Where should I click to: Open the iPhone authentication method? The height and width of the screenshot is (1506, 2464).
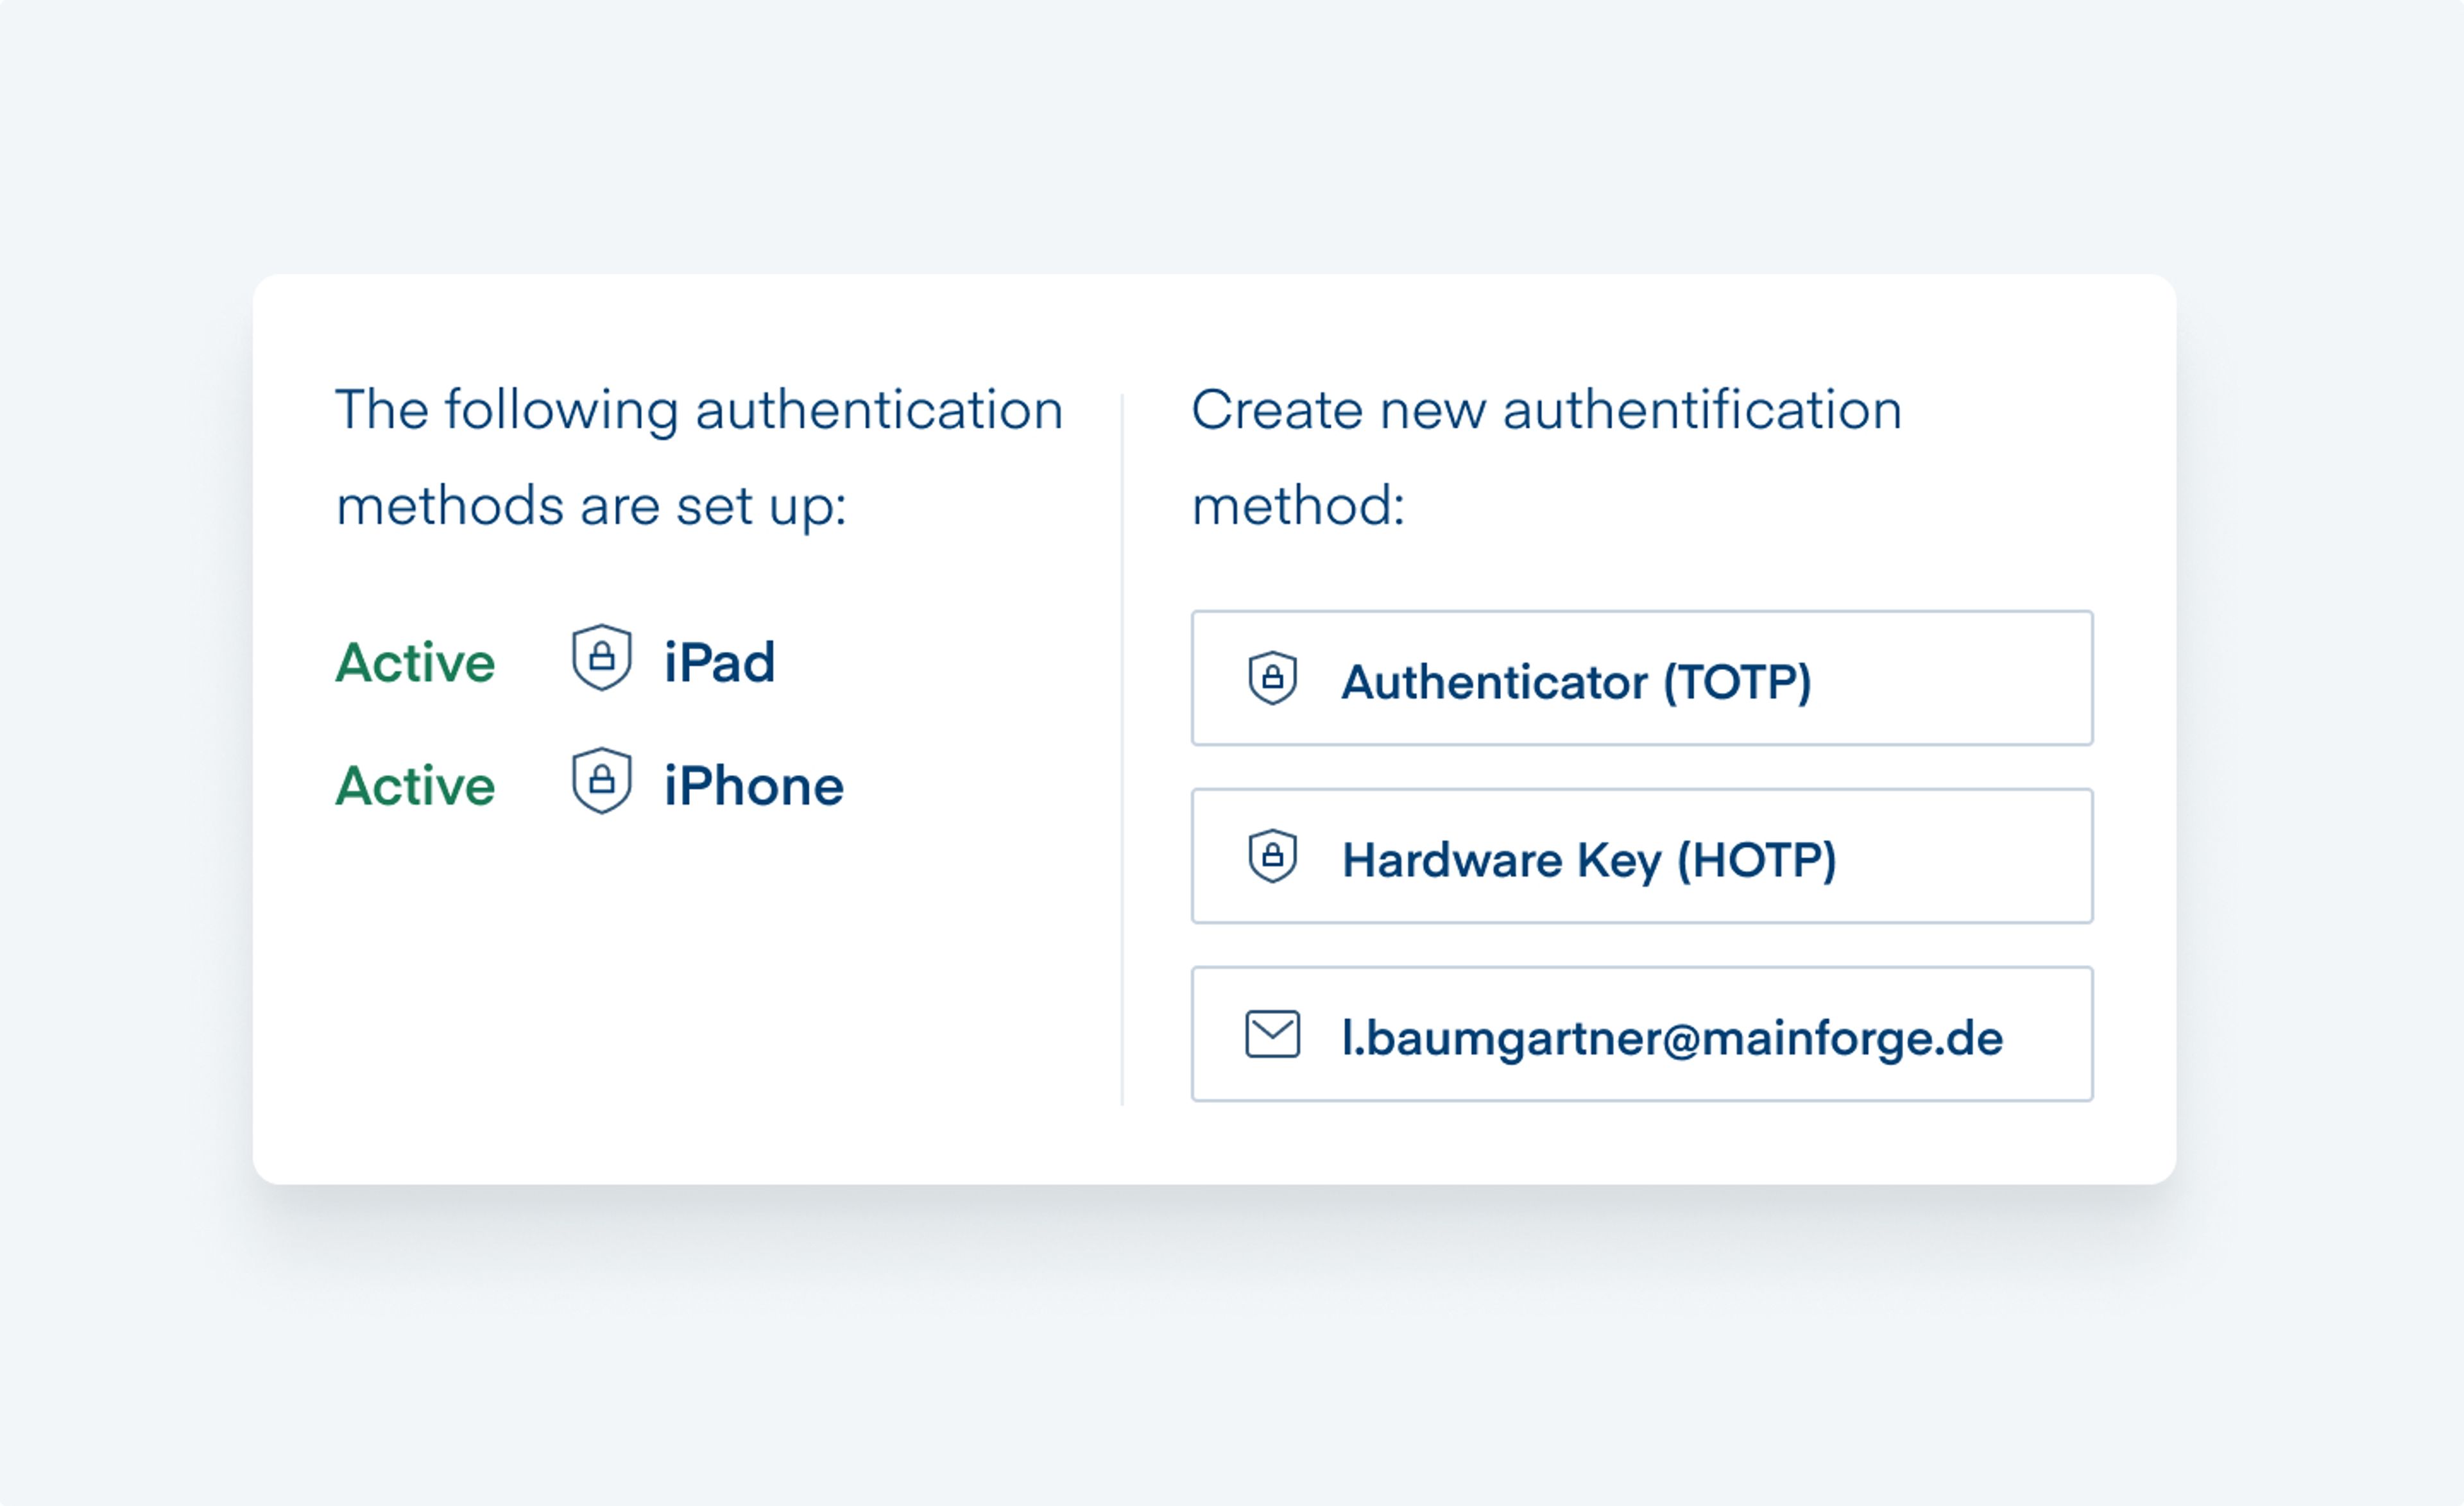click(x=753, y=786)
